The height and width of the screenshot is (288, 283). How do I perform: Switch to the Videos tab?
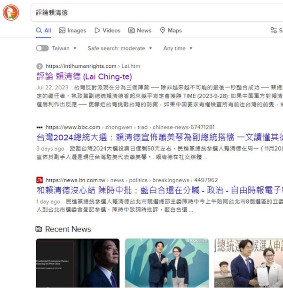[x=108, y=30]
